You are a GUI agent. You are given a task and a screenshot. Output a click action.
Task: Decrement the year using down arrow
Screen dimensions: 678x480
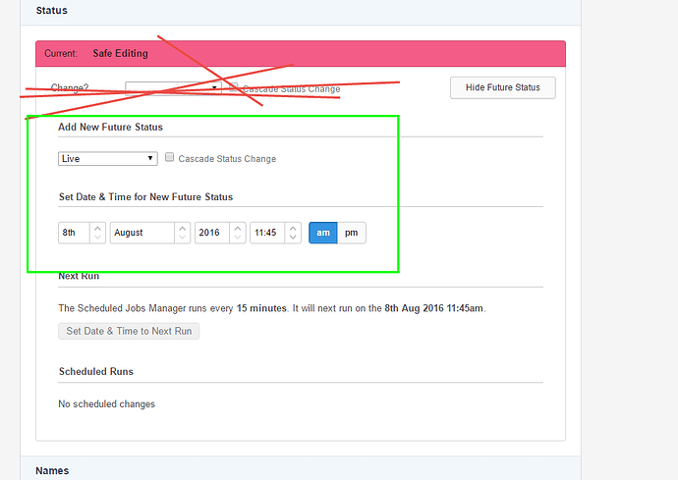(x=237, y=239)
